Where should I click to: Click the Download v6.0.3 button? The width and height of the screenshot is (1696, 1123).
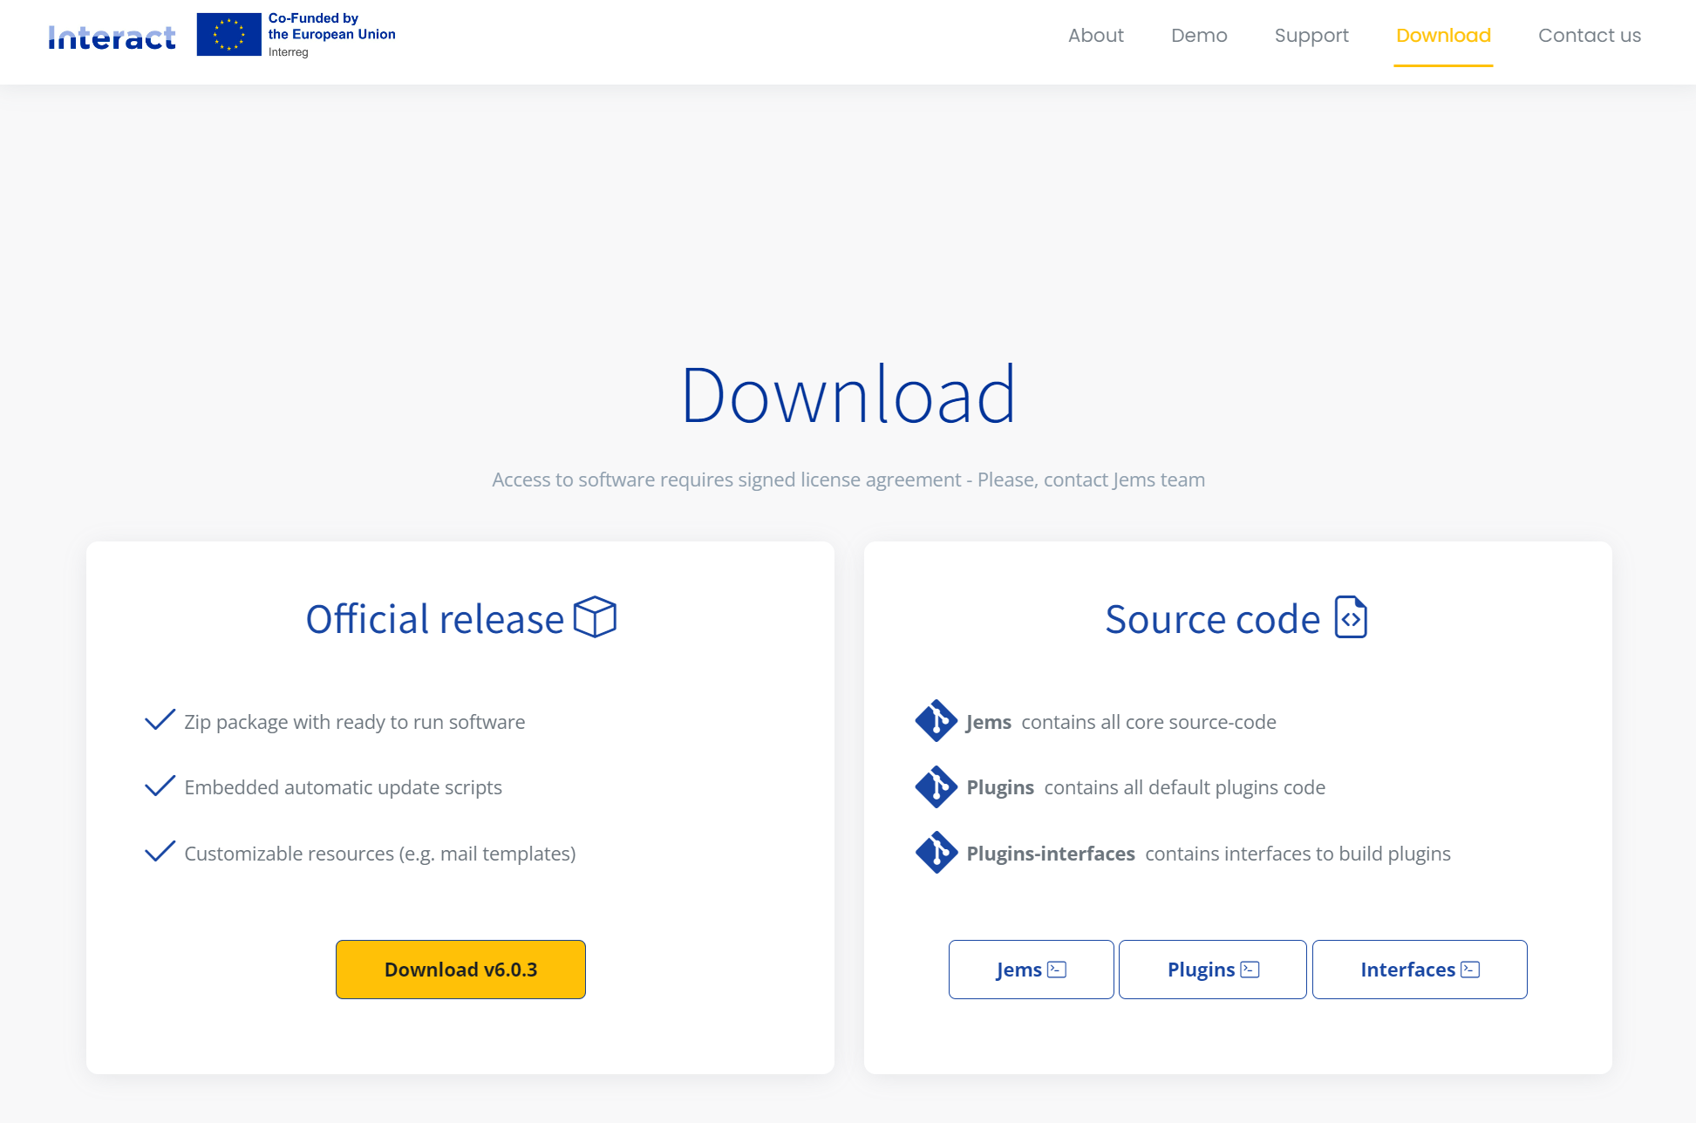(x=460, y=970)
